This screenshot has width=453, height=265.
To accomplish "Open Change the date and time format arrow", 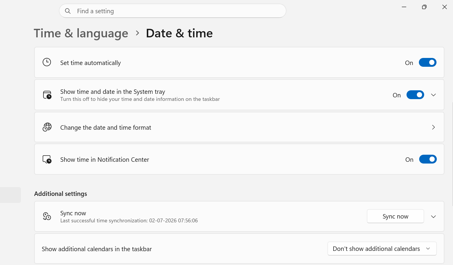I will coord(433,127).
